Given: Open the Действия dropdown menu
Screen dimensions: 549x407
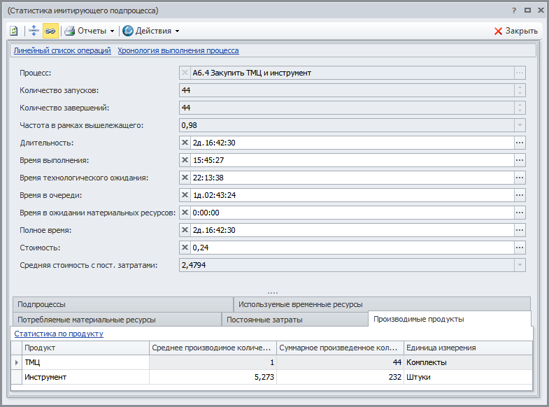Looking at the screenshot, I should tap(151, 31).
